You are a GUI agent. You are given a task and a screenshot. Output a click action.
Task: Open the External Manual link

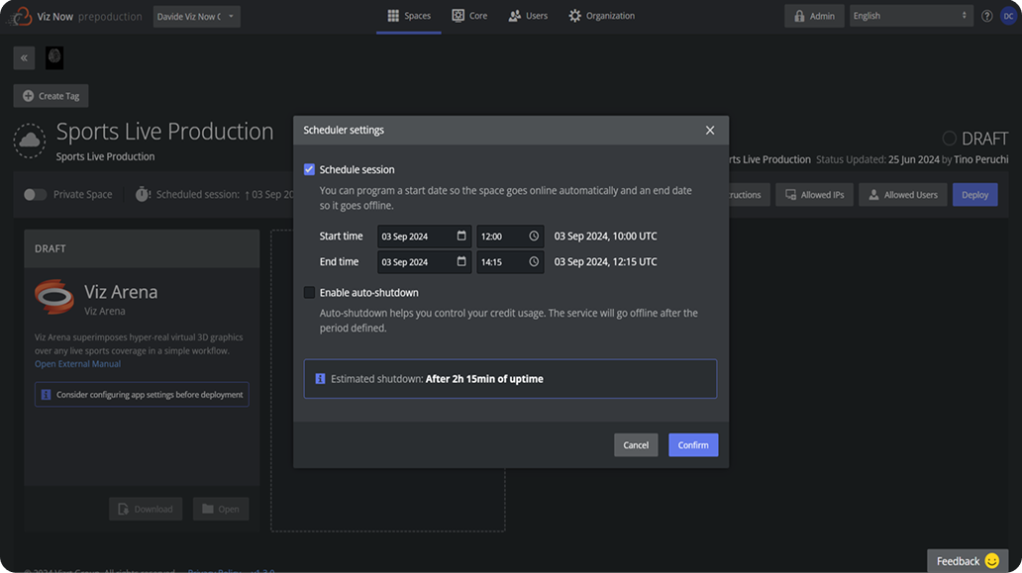[x=77, y=364]
